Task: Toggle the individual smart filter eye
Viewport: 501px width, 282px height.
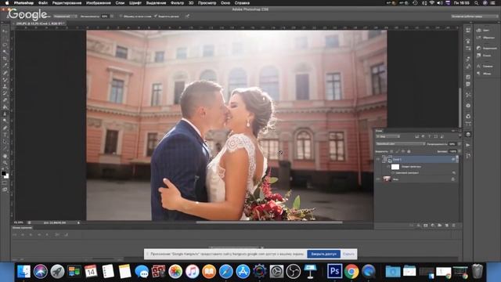Action: [393, 172]
